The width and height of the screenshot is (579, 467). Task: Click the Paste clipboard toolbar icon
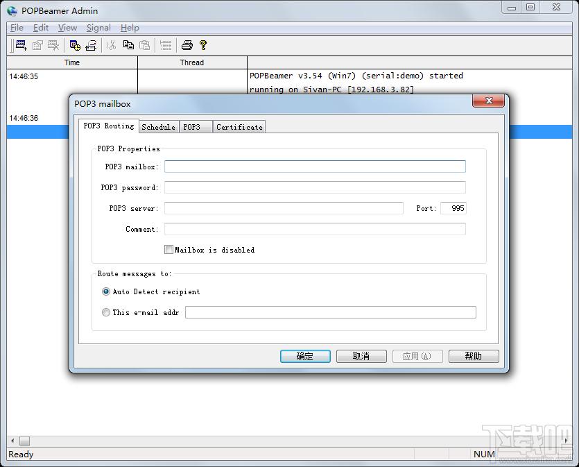[x=145, y=45]
